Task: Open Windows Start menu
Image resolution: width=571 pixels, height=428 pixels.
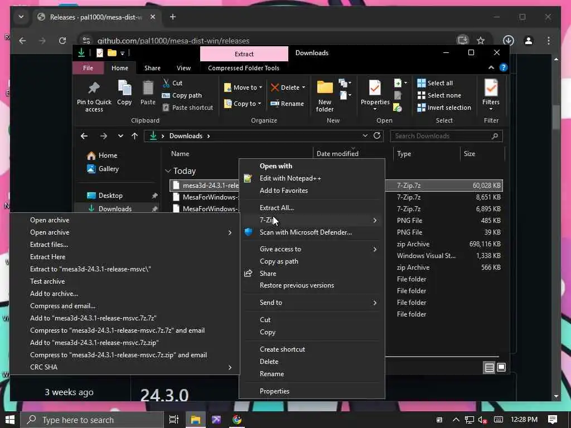Action: [10, 420]
